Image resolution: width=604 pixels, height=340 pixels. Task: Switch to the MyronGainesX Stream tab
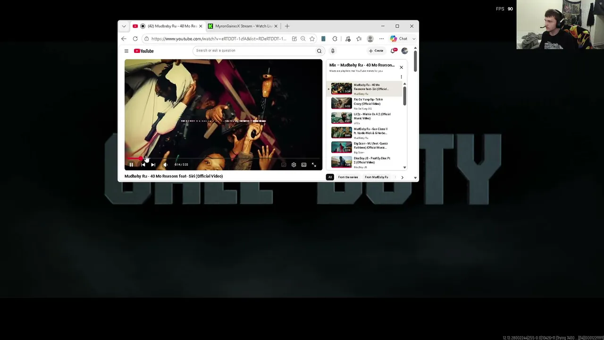243,26
